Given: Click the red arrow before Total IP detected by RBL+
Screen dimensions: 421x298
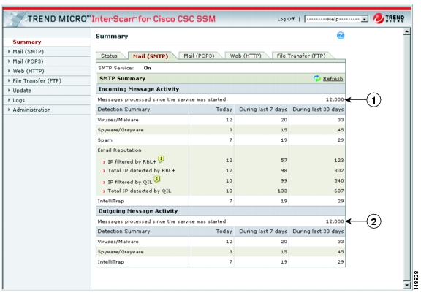Looking at the screenshot, I should pos(105,171).
